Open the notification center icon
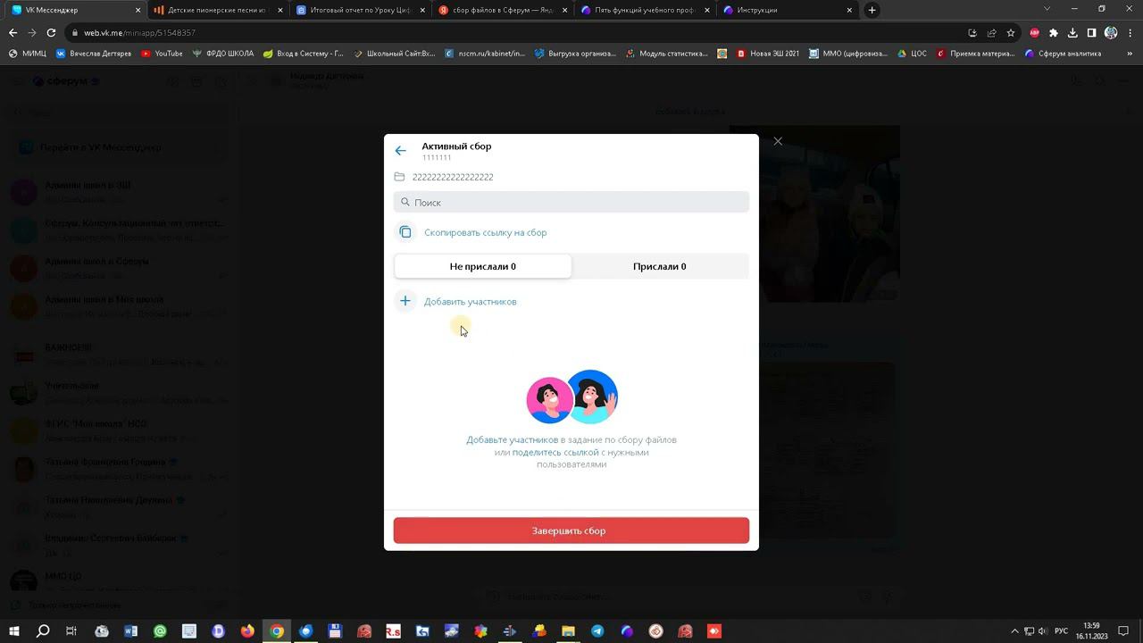 [1123, 631]
